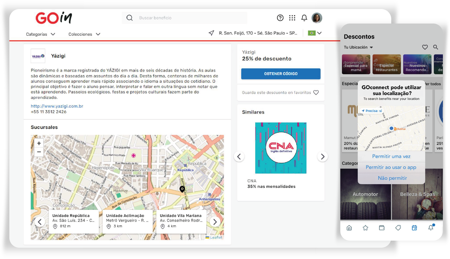
Task: Open the Belleza & Spas category tile
Action: [417, 194]
